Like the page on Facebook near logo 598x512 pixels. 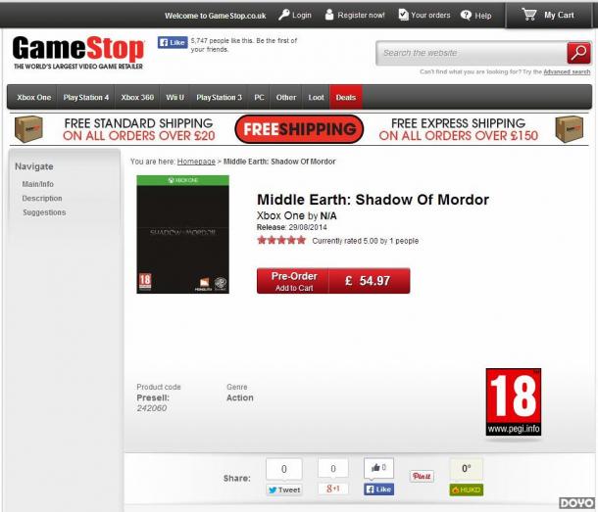(x=173, y=42)
